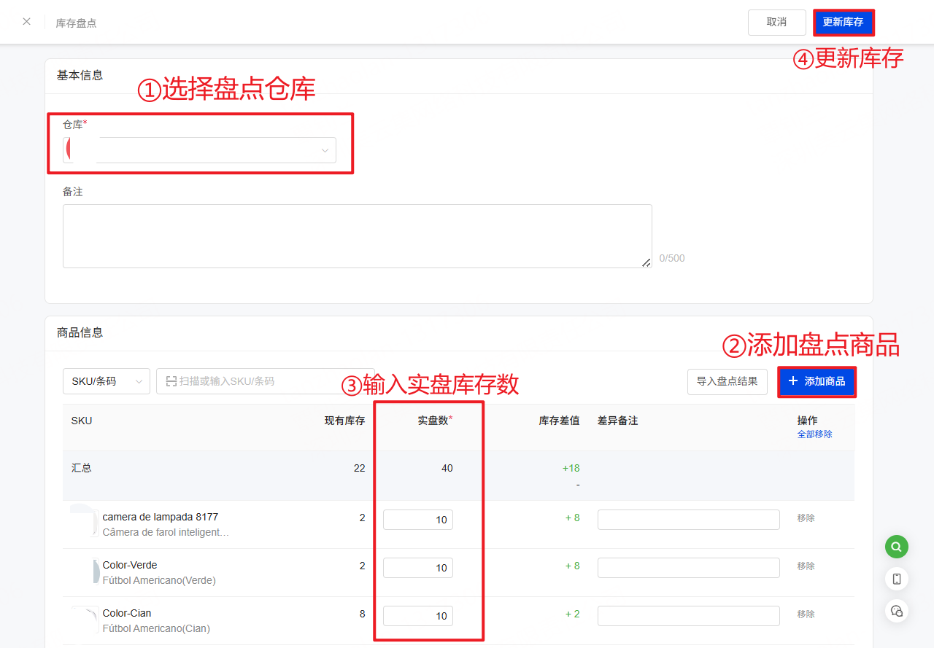Click the 实盘数 input for Color-Verde

418,568
